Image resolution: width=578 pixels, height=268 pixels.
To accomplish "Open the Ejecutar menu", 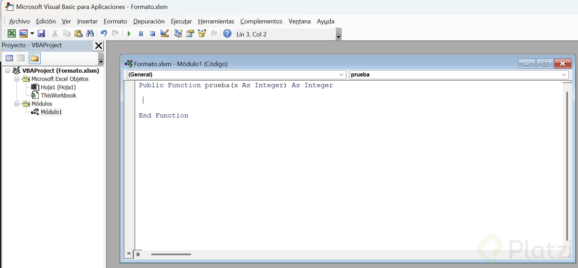I will click(181, 21).
